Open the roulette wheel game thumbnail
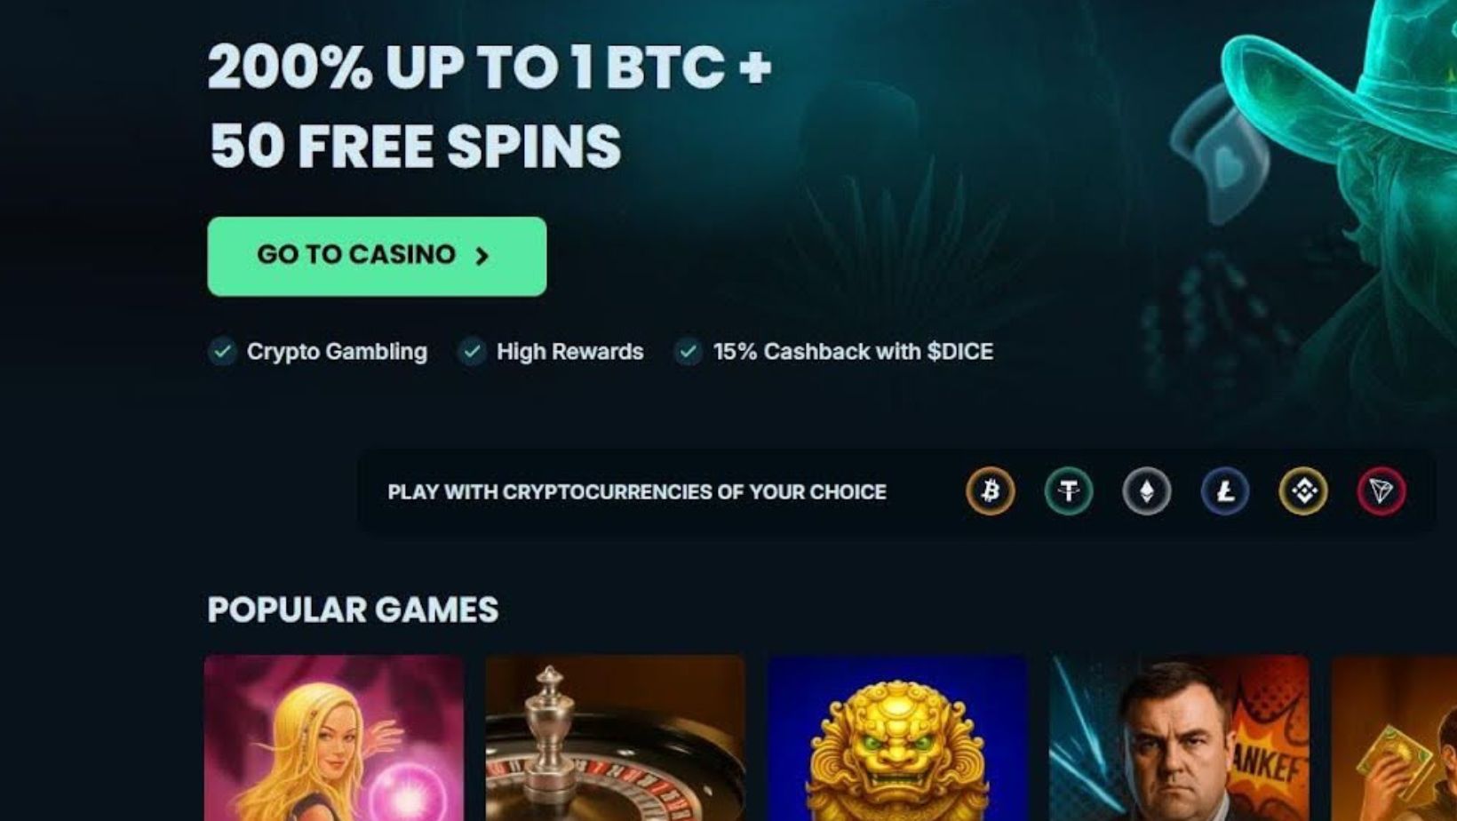Viewport: 1457px width, 821px height. 615,738
